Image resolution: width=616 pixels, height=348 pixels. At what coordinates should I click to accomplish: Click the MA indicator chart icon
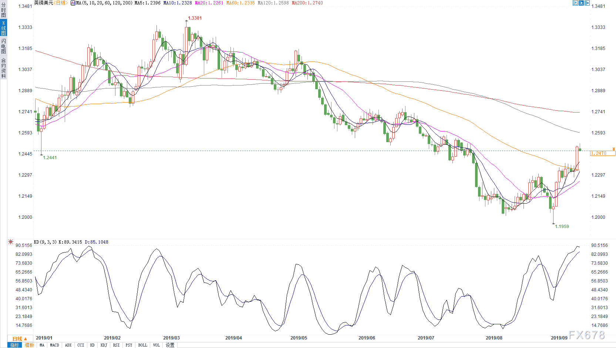(x=73, y=3)
